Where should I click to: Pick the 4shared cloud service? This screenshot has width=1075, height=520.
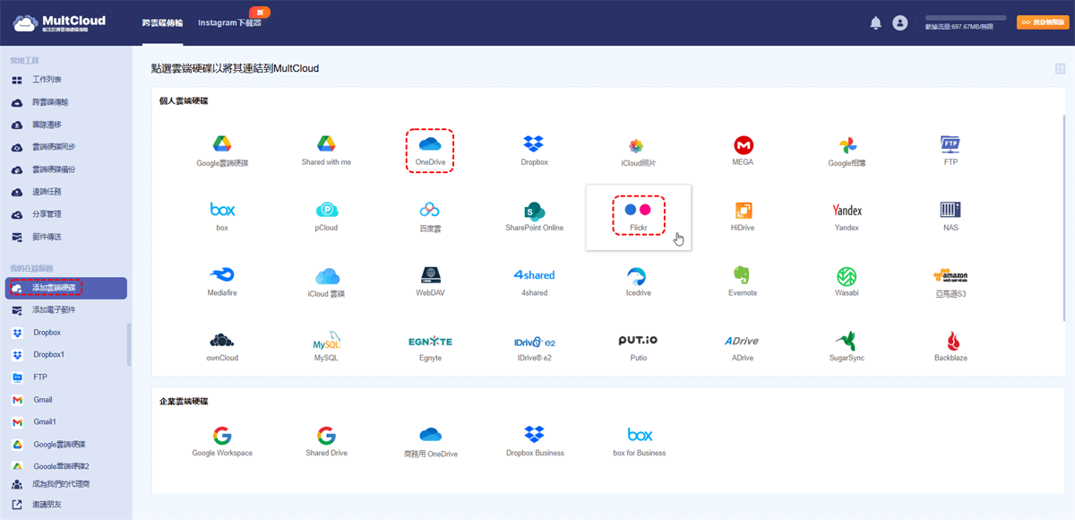(534, 275)
